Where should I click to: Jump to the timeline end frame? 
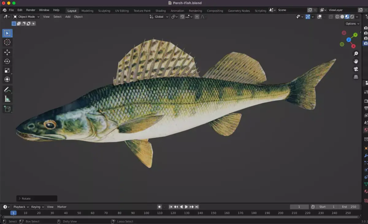click(x=197, y=207)
